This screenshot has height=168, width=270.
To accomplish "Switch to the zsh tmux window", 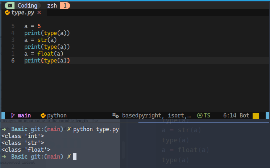I will coord(52,6).
